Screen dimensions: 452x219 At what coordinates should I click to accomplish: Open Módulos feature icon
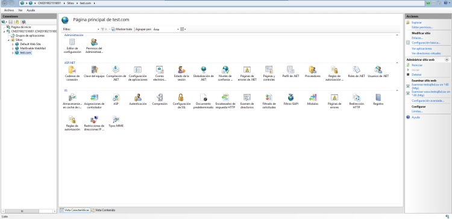[312, 99]
